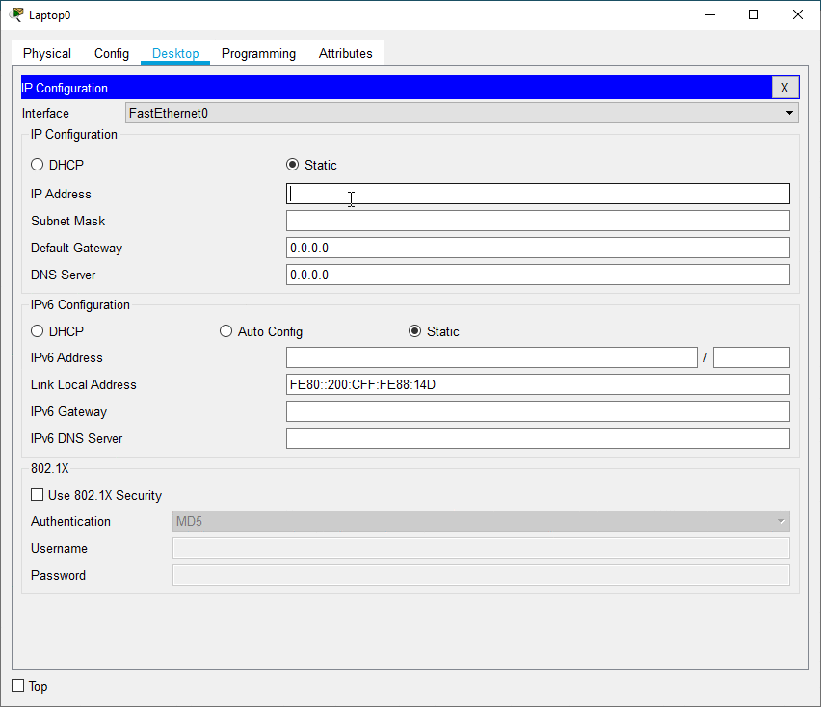Click the Default Gateway field
The image size is (821, 707).
[x=538, y=248]
